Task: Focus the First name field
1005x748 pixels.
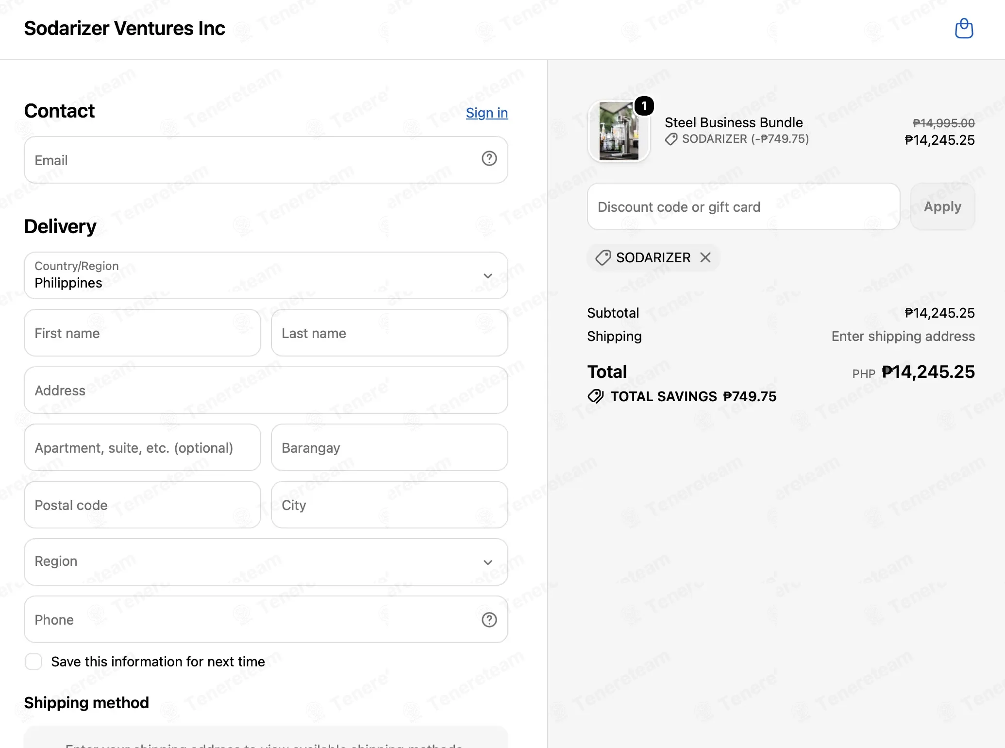Action: click(x=142, y=333)
